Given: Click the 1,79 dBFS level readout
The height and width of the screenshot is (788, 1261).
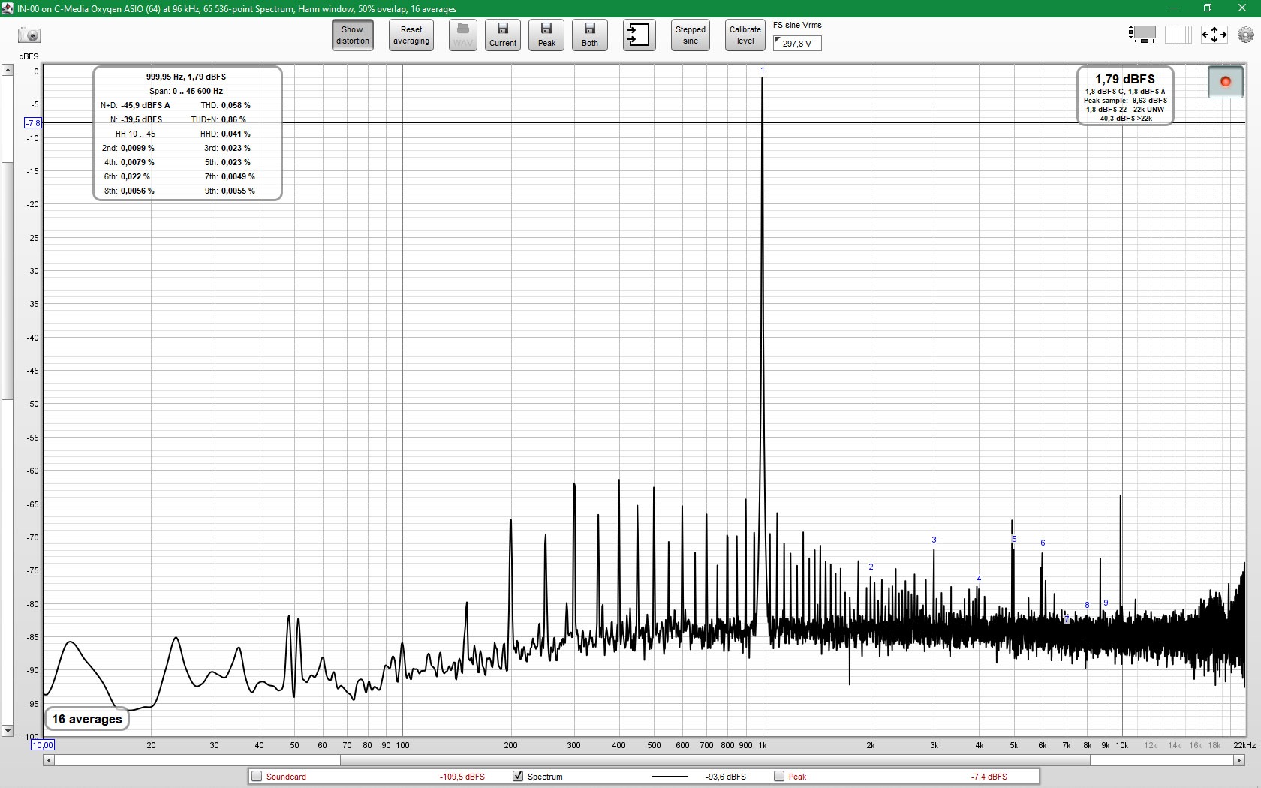Looking at the screenshot, I should click(1124, 79).
